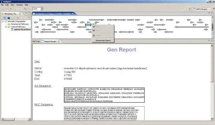Collapse the Central Pathways node
This screenshot has height=125, width=215.
[6, 27]
